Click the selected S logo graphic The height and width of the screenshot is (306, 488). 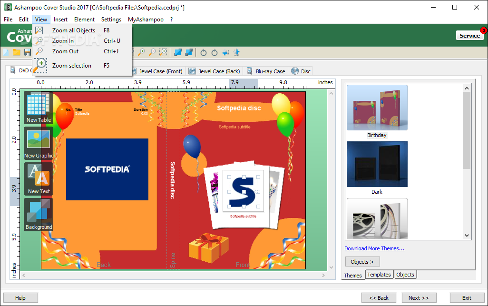coord(244,191)
